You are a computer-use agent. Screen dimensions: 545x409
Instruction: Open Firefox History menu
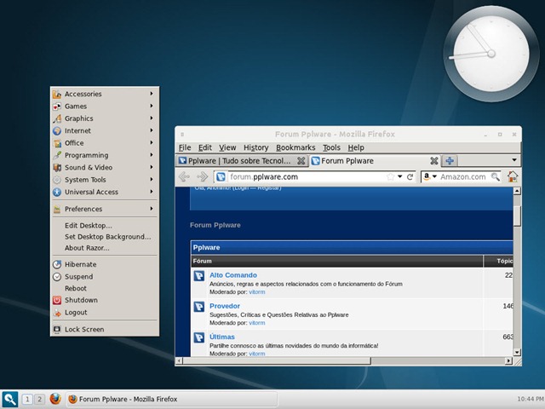[256, 147]
